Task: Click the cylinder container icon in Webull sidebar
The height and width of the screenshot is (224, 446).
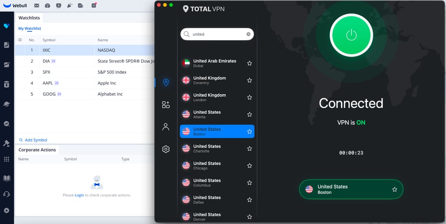Action: [x=7, y=84]
